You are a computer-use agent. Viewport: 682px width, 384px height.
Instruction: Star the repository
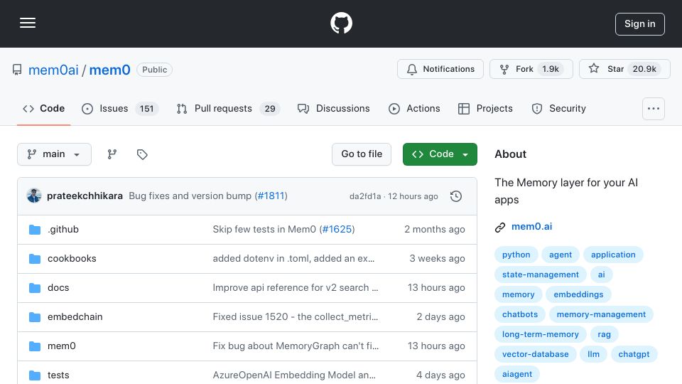click(624, 69)
